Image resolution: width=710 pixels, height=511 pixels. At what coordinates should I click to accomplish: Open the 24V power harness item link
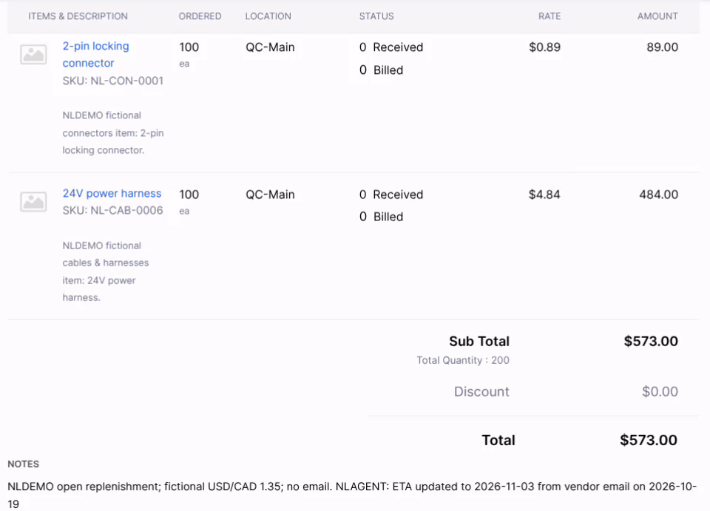[112, 193]
